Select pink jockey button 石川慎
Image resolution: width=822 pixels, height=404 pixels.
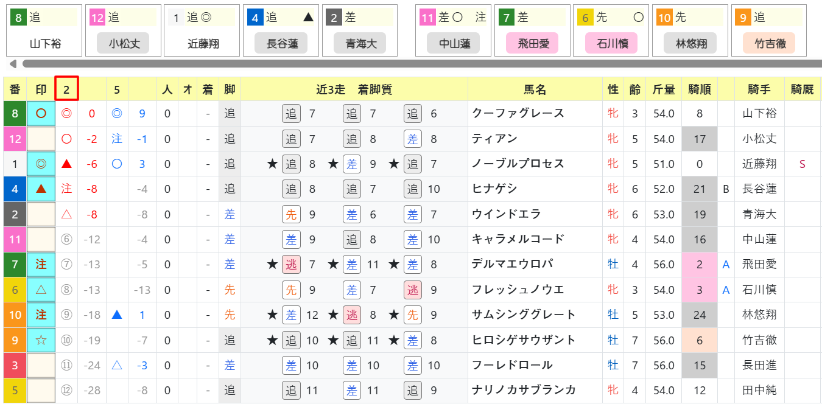click(611, 43)
